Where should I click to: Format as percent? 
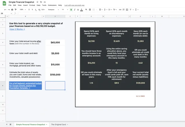coord(32,10)
